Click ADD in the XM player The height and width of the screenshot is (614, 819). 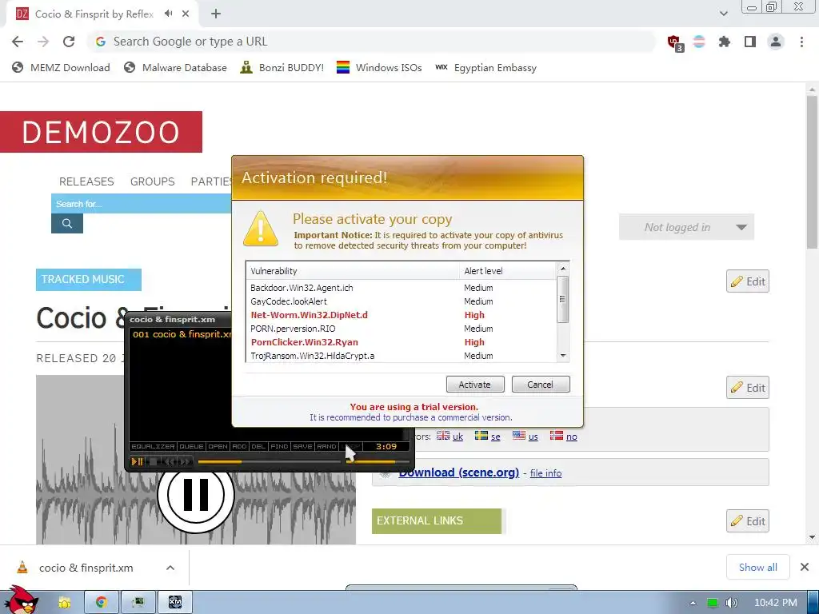pyautogui.click(x=239, y=446)
